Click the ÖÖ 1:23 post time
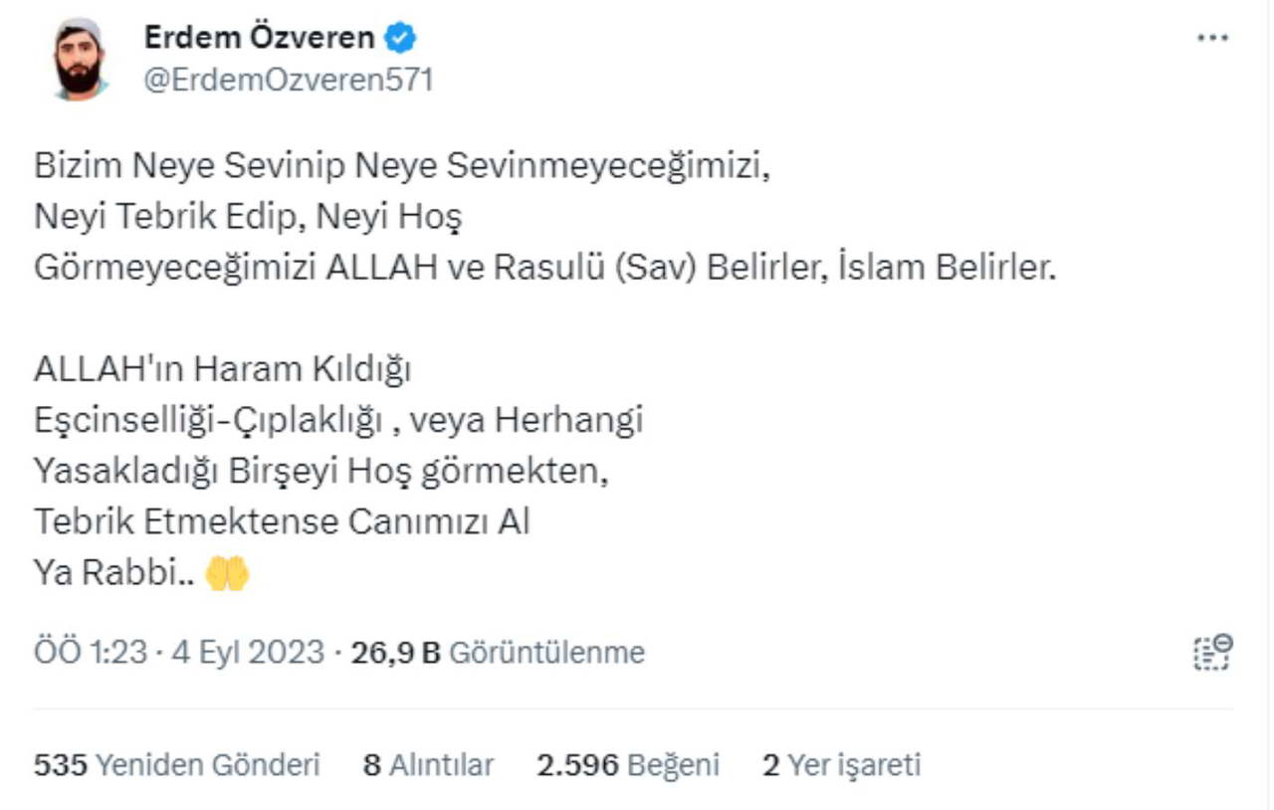This screenshot has height=810, width=1274. [x=89, y=653]
